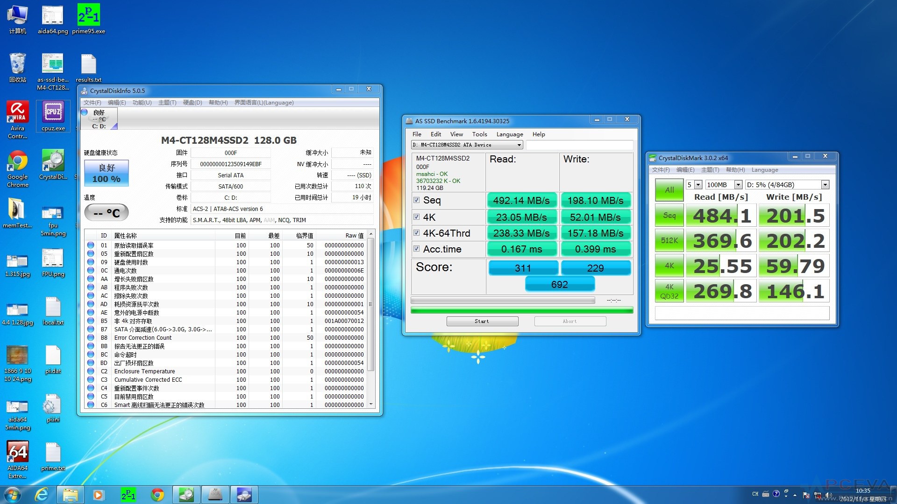The height and width of the screenshot is (504, 897).
Task: Click the comment field in CrystalDiskMark
Action: pos(742,313)
